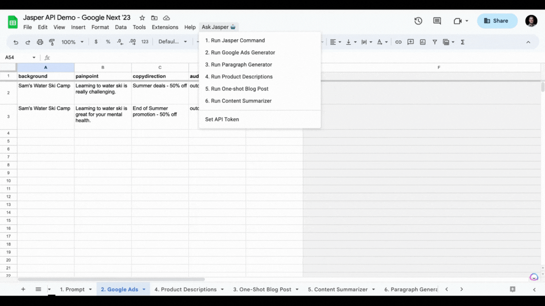Open the Default font dropdown
Image resolution: width=545 pixels, height=306 pixels.
pos(172,42)
